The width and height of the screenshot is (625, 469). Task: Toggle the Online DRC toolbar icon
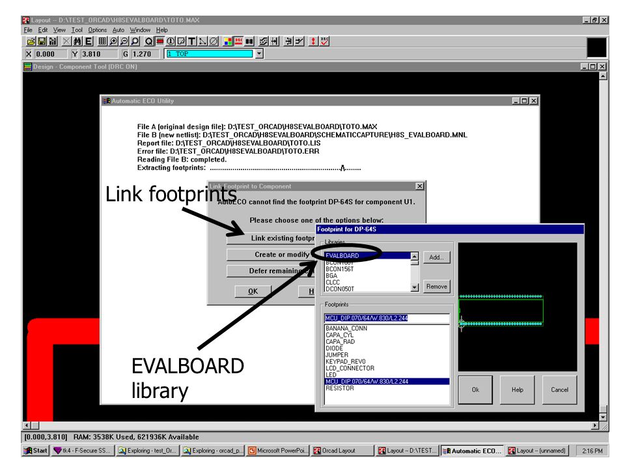pyautogui.click(x=239, y=42)
